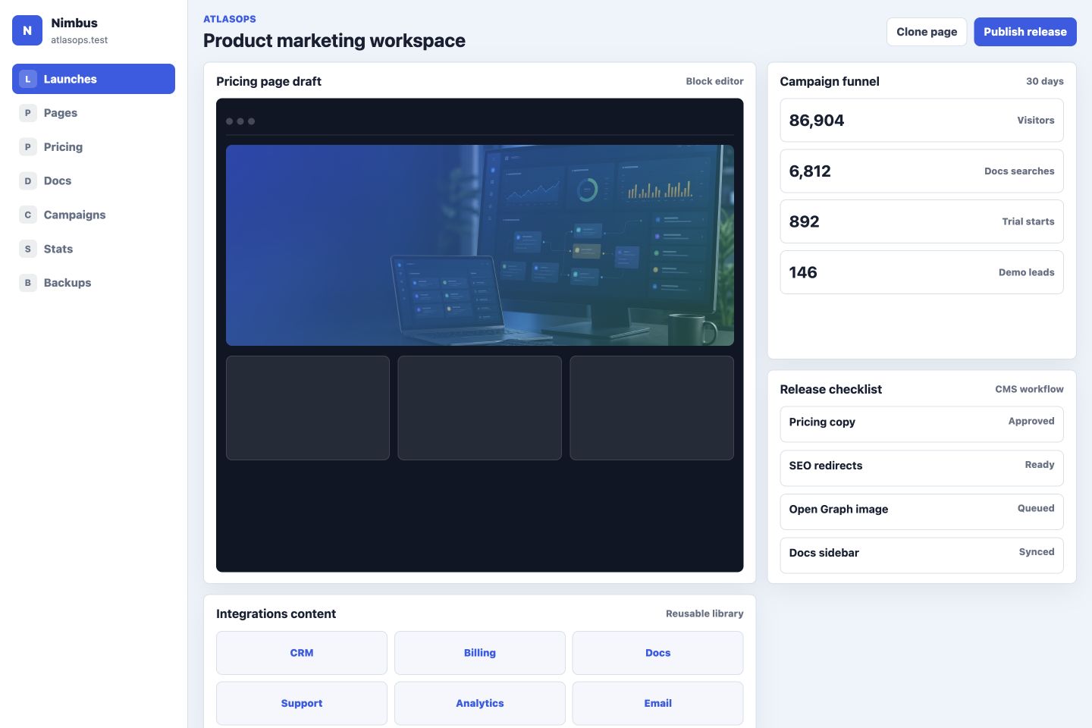Click the Product marketing workspace title
This screenshot has height=728, width=1092.
(x=334, y=41)
